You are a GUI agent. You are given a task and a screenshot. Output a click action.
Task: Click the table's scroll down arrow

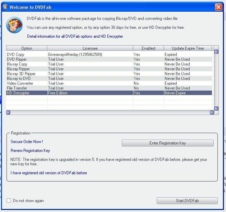216,108
